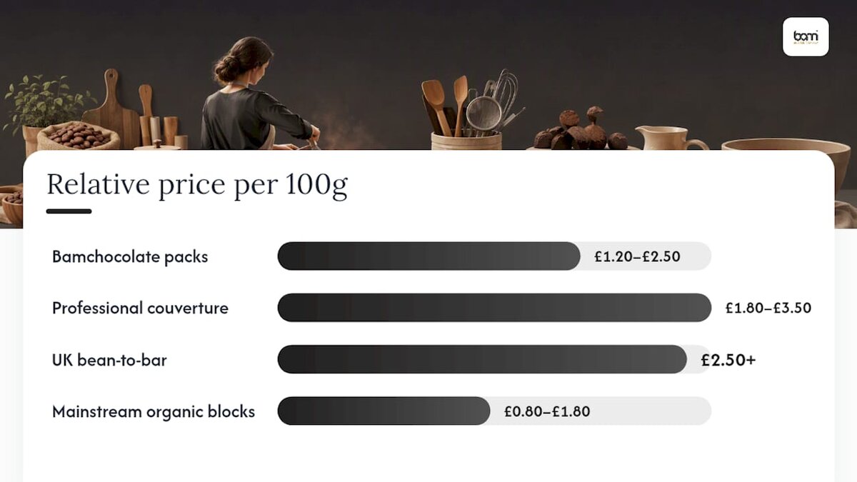Viewport: 857px width, 482px height.
Task: Select the 'Professional couverture' label
Action: tap(141, 308)
